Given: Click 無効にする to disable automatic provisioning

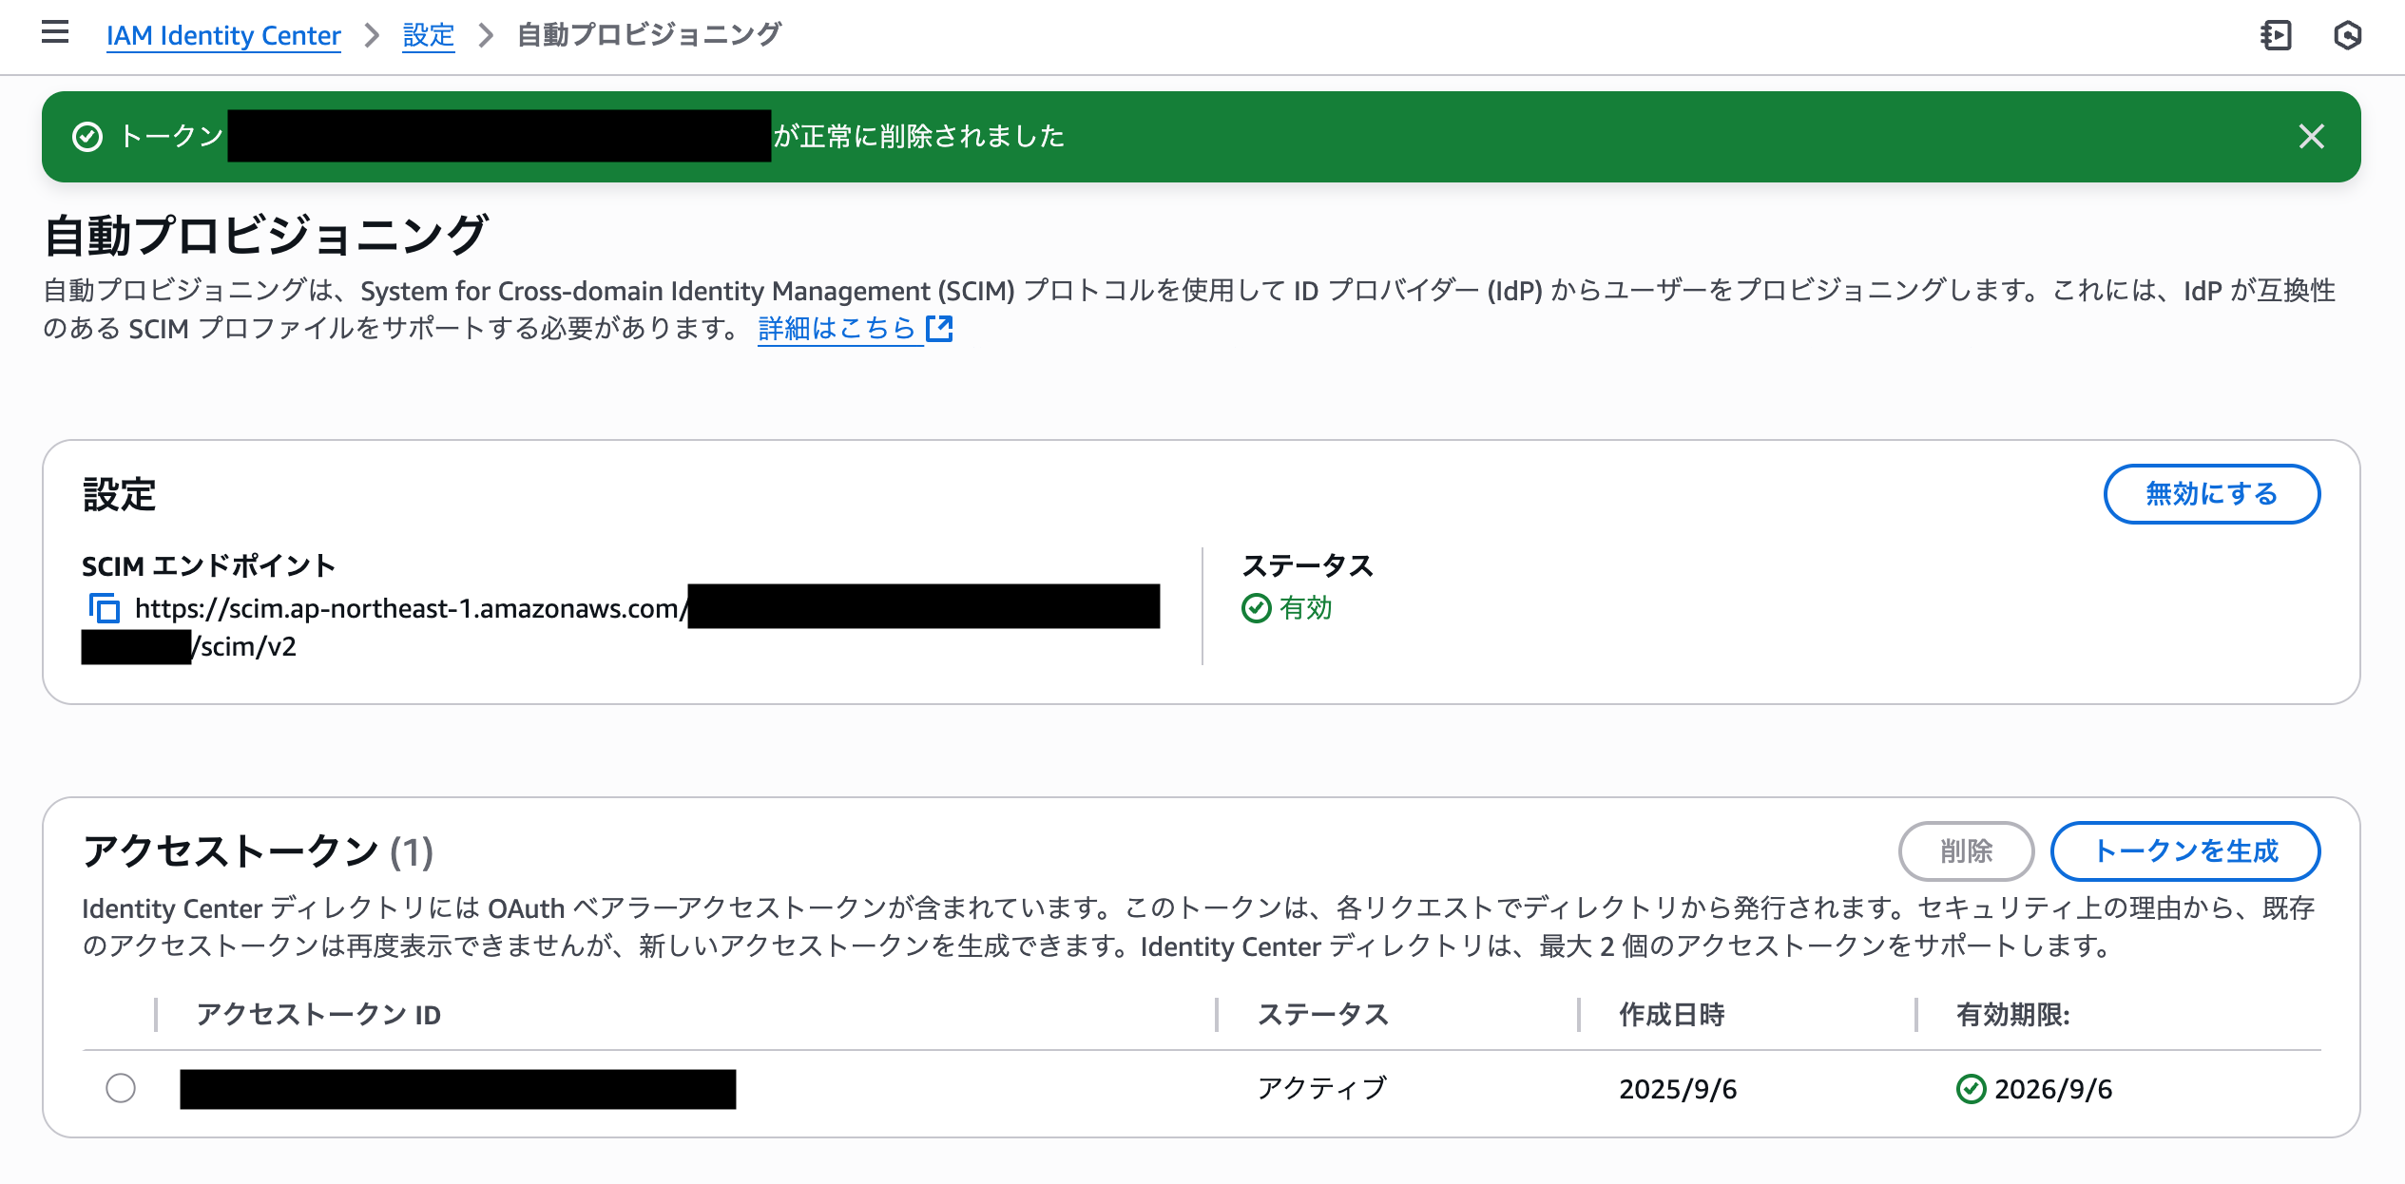Looking at the screenshot, I should pos(2212,494).
